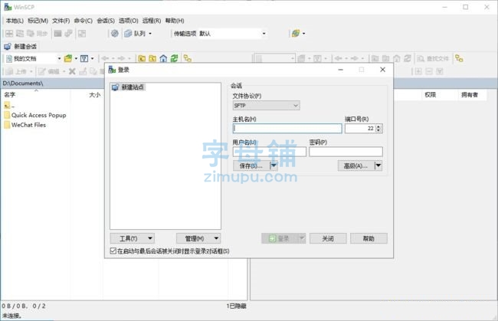Click the remote Home directory icon

click(397, 58)
